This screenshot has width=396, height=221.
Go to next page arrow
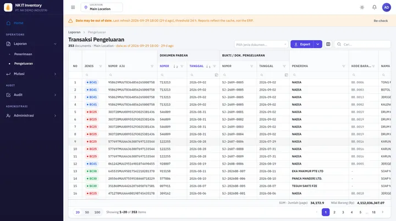click(383, 212)
